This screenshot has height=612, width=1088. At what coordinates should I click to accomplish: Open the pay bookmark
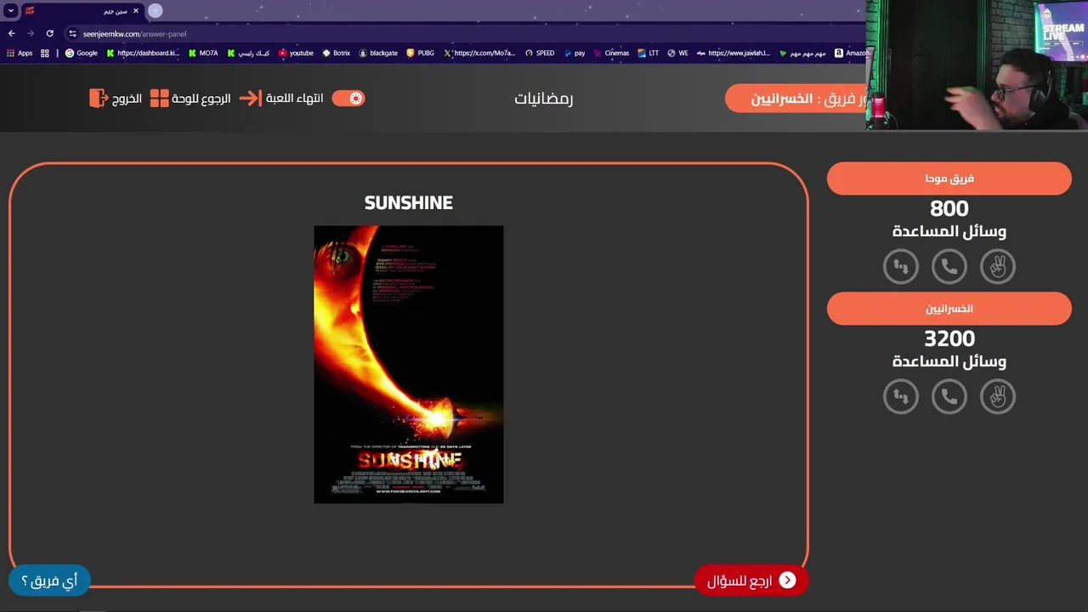575,53
